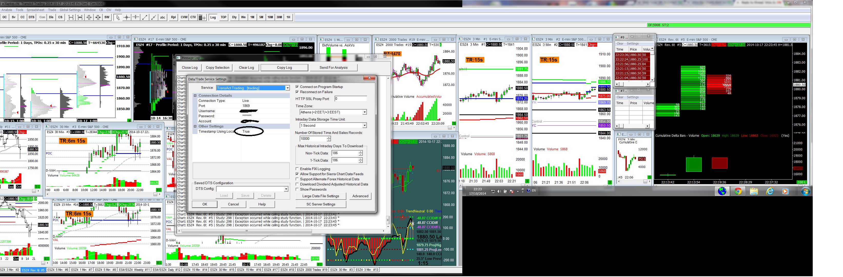The height and width of the screenshot is (277, 843).
Task: Open Chrome from the taskbar
Action: [738, 191]
